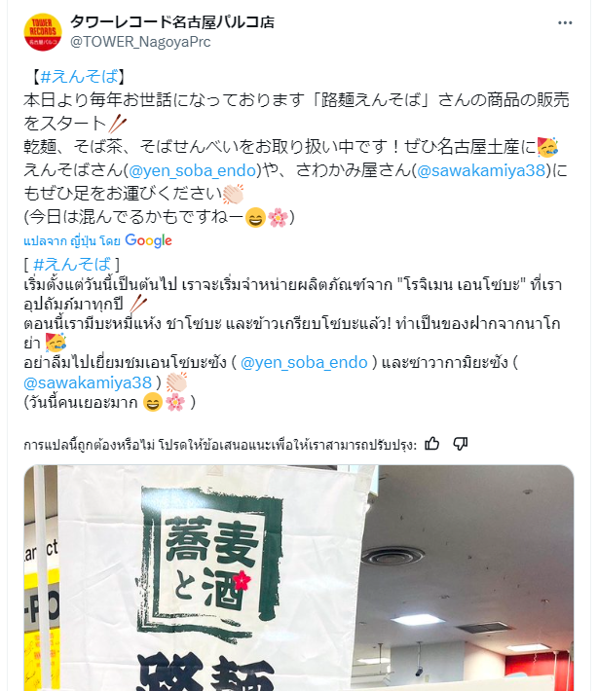
Task: Open the #えんそば hashtag in original tweet
Action: (79, 77)
